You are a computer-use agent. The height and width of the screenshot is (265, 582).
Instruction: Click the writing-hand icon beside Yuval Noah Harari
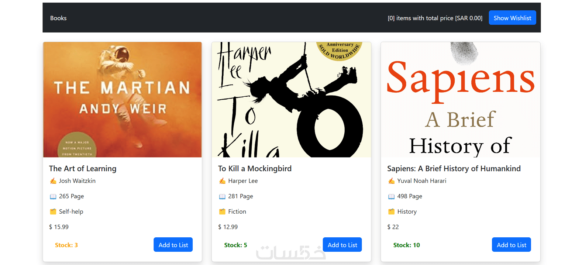click(391, 181)
